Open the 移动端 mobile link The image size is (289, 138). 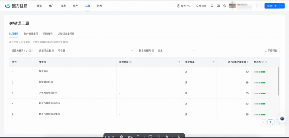(201, 6)
